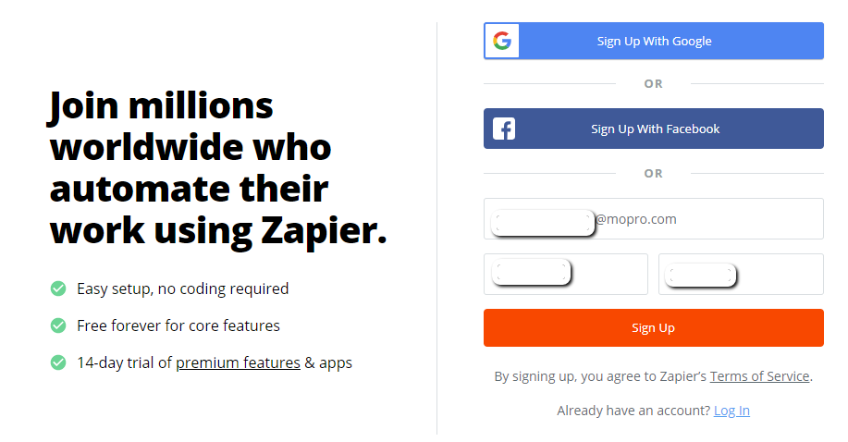Click the Facebook logo icon
The height and width of the screenshot is (442, 848).
503,129
